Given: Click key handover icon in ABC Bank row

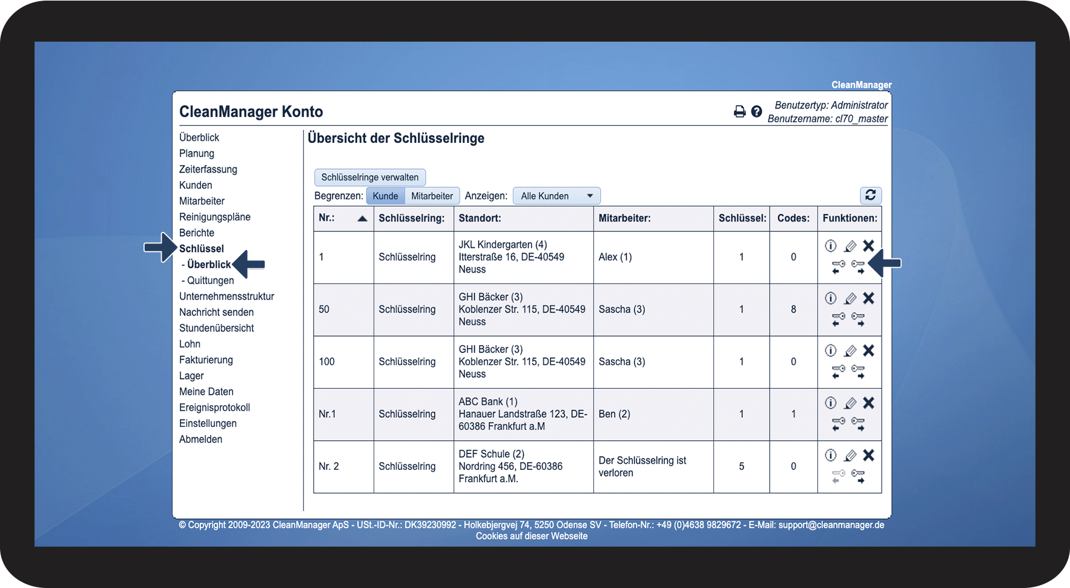Looking at the screenshot, I should click(858, 424).
